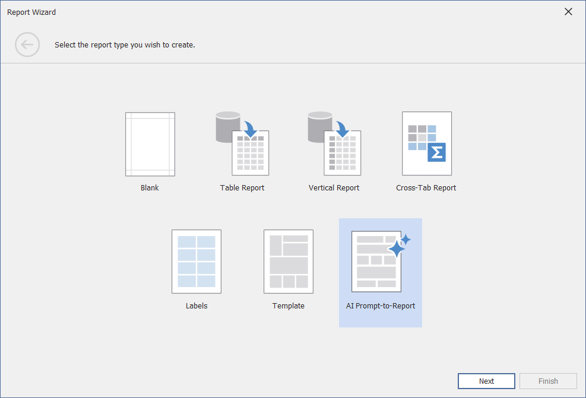Choose the Labels report icon
This screenshot has height=398, width=586.
pyautogui.click(x=197, y=262)
